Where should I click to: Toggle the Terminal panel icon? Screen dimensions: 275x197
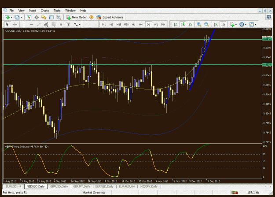pyautogui.click(x=51, y=17)
